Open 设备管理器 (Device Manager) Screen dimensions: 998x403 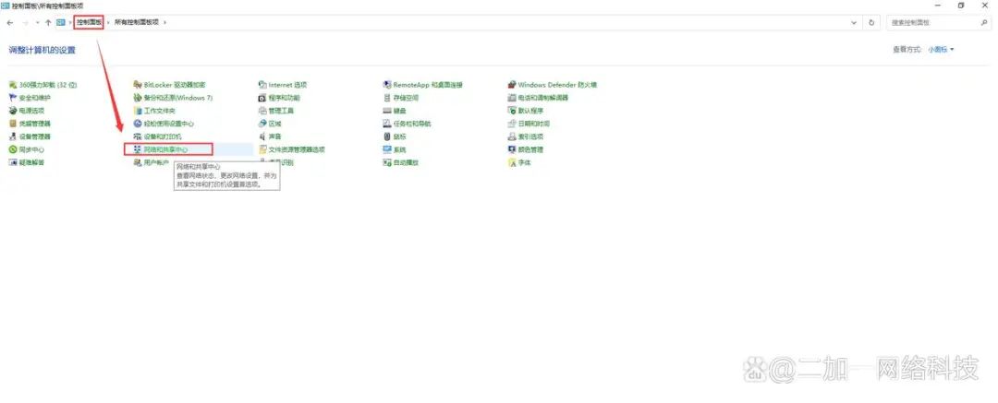coord(34,136)
